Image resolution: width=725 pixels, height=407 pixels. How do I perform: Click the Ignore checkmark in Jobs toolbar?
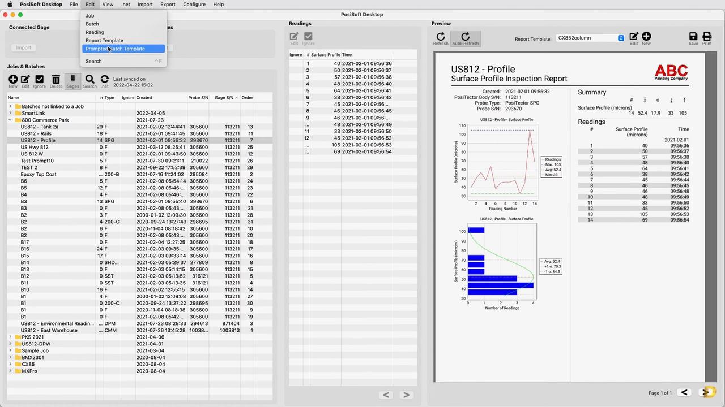click(39, 81)
